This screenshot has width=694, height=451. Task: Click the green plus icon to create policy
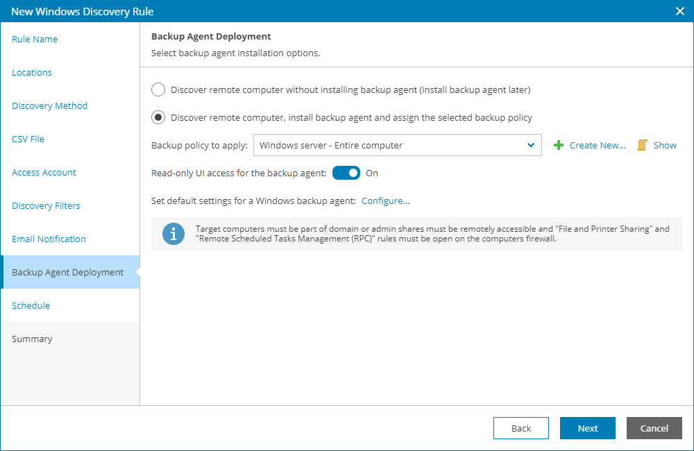(557, 145)
